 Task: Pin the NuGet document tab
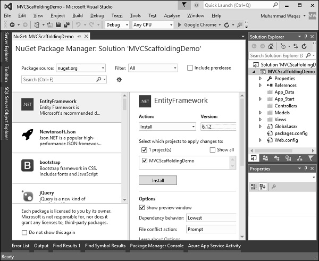point(79,37)
